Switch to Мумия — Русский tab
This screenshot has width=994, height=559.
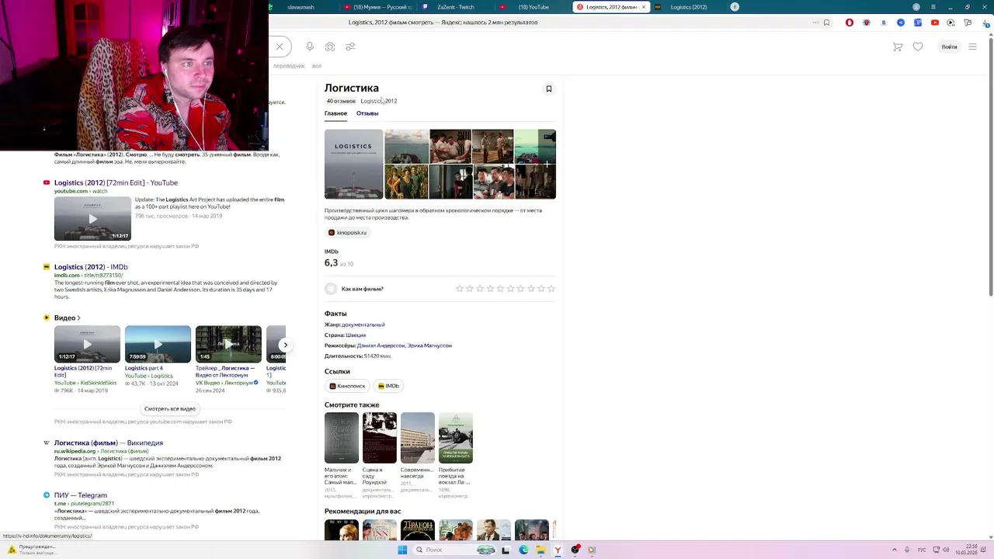[377, 7]
